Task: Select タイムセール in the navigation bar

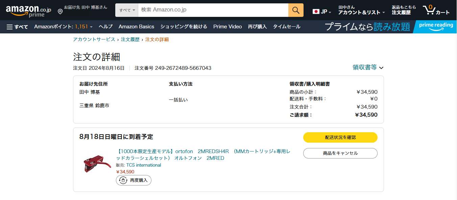Action: (287, 27)
